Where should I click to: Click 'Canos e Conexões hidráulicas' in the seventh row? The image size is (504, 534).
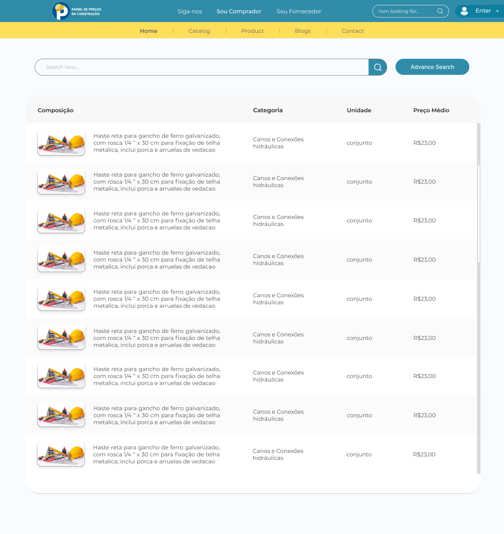pos(278,376)
